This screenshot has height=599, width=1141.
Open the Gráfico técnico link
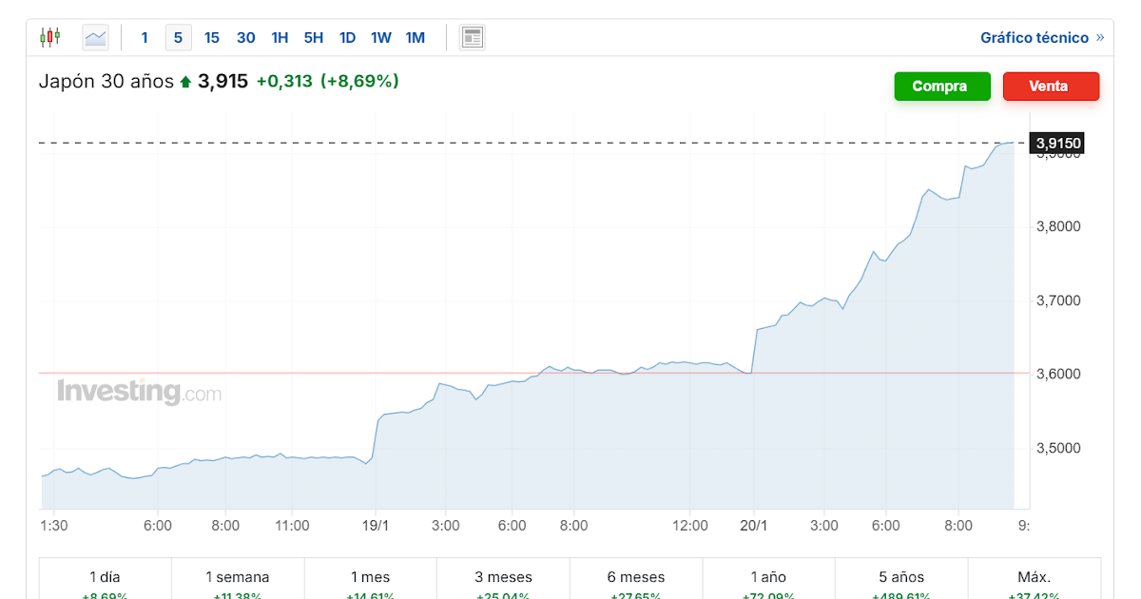click(1035, 38)
